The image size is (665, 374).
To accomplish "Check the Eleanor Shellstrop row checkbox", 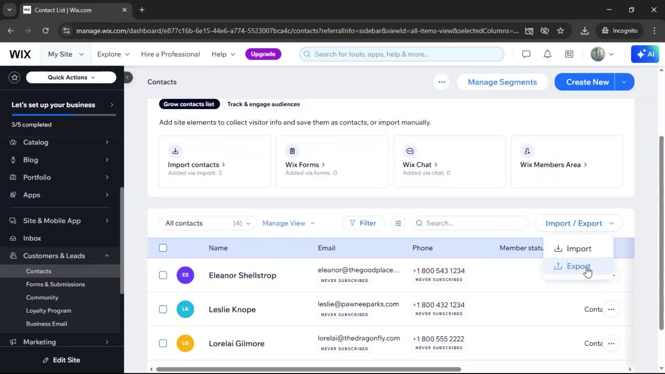I will (163, 275).
